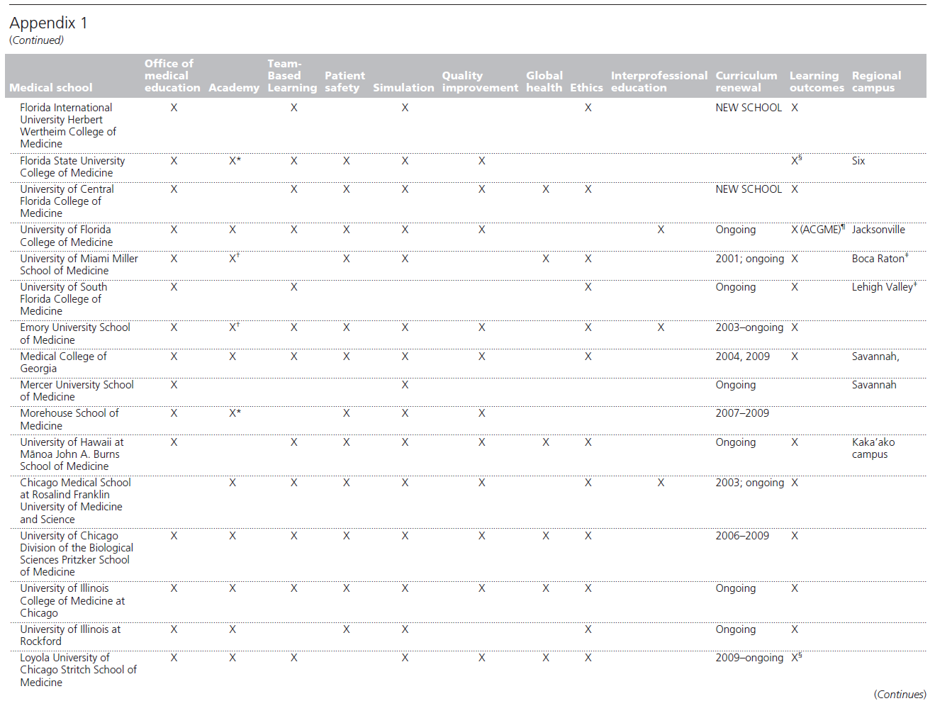Click 2007–2009 in Morehouse row
Screen dimensions: 935x701
(x=742, y=413)
